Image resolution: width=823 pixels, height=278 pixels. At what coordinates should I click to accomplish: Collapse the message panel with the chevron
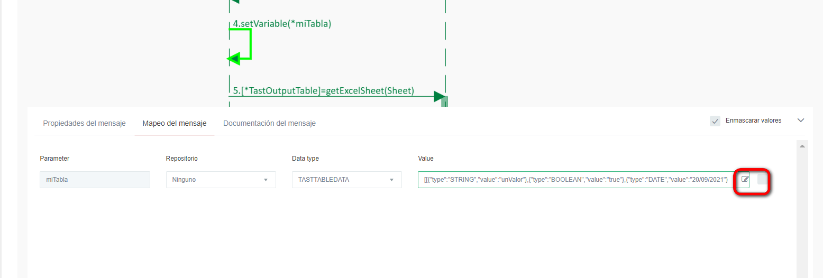click(800, 121)
